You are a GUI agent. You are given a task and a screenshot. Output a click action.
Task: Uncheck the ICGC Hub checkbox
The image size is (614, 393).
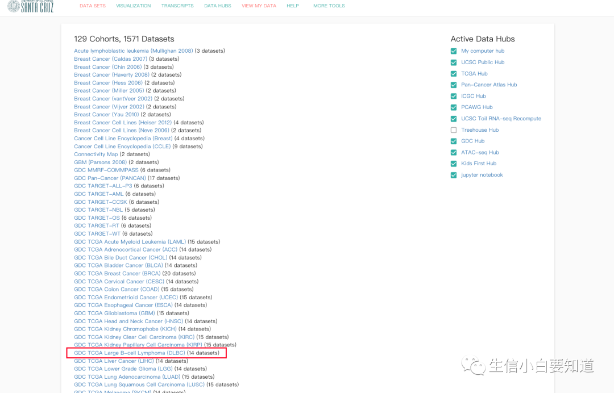[x=454, y=96]
